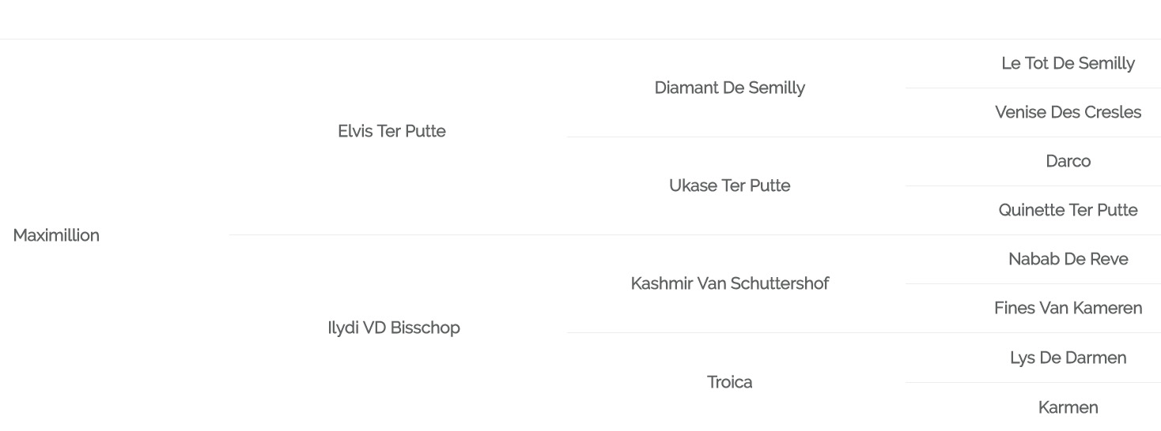Click Venise Des Cresles ancestor
This screenshot has width=1161, height=431.
click(x=1068, y=112)
